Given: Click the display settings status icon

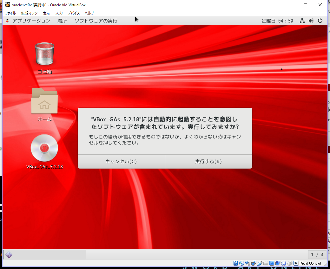Looking at the screenshot, I should coord(271,263).
